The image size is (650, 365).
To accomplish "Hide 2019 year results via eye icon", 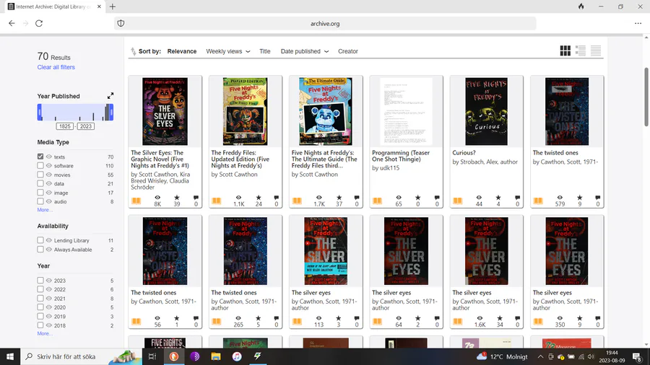I will tap(49, 316).
